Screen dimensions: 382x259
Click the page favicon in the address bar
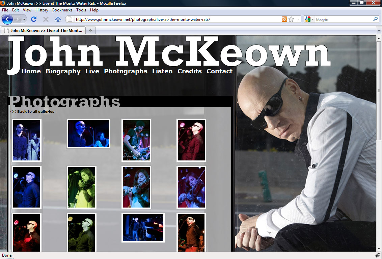[x=70, y=20]
